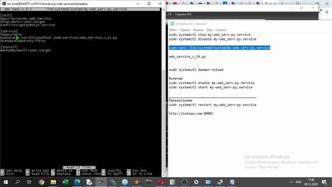Screen dimensions: 332x187
Task: Open File Explorer from the taskbar
Action: click(x=53, y=182)
